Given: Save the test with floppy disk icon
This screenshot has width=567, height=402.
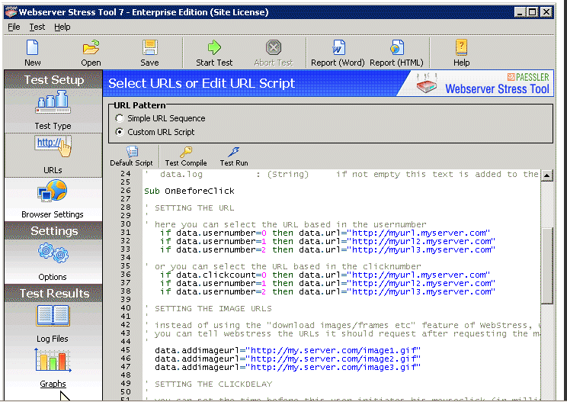Looking at the screenshot, I should click(149, 48).
